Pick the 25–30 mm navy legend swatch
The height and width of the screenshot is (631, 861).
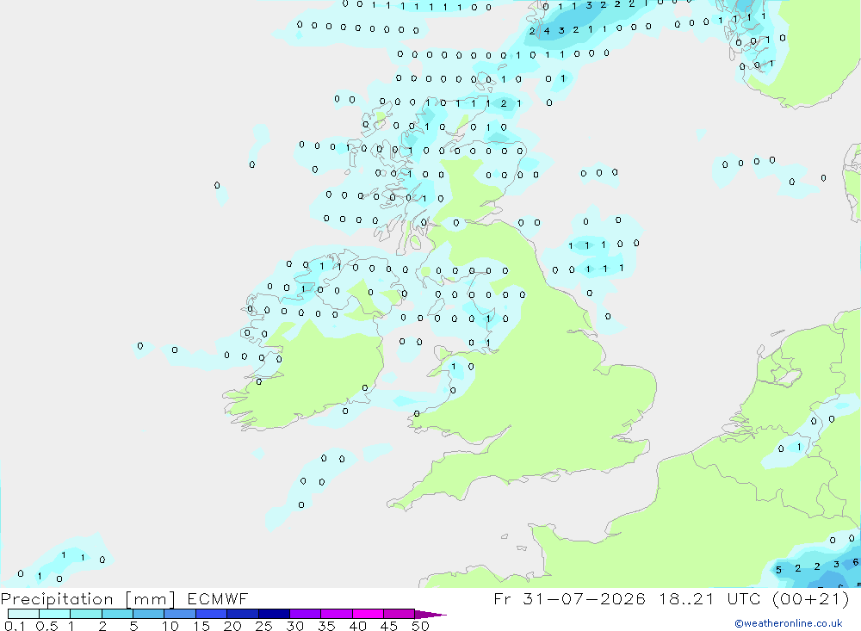[x=274, y=614]
